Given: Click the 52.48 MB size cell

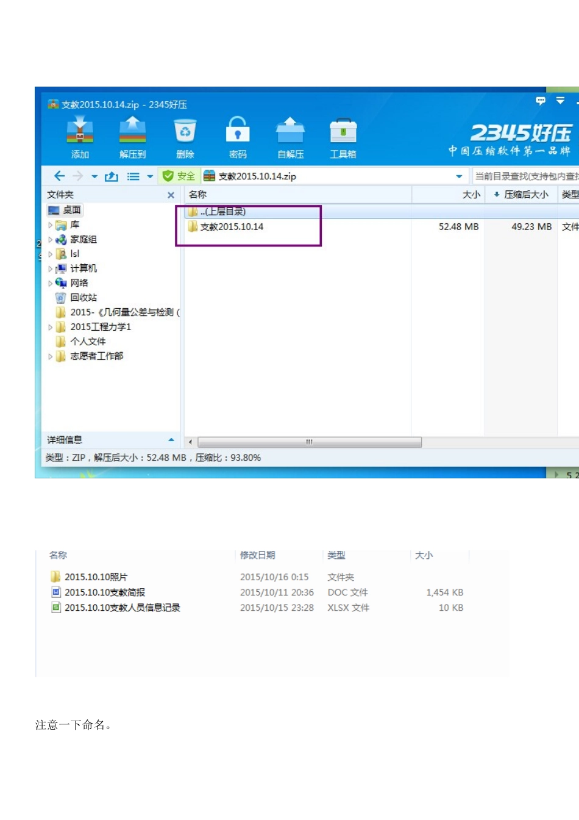Looking at the screenshot, I should (x=458, y=226).
